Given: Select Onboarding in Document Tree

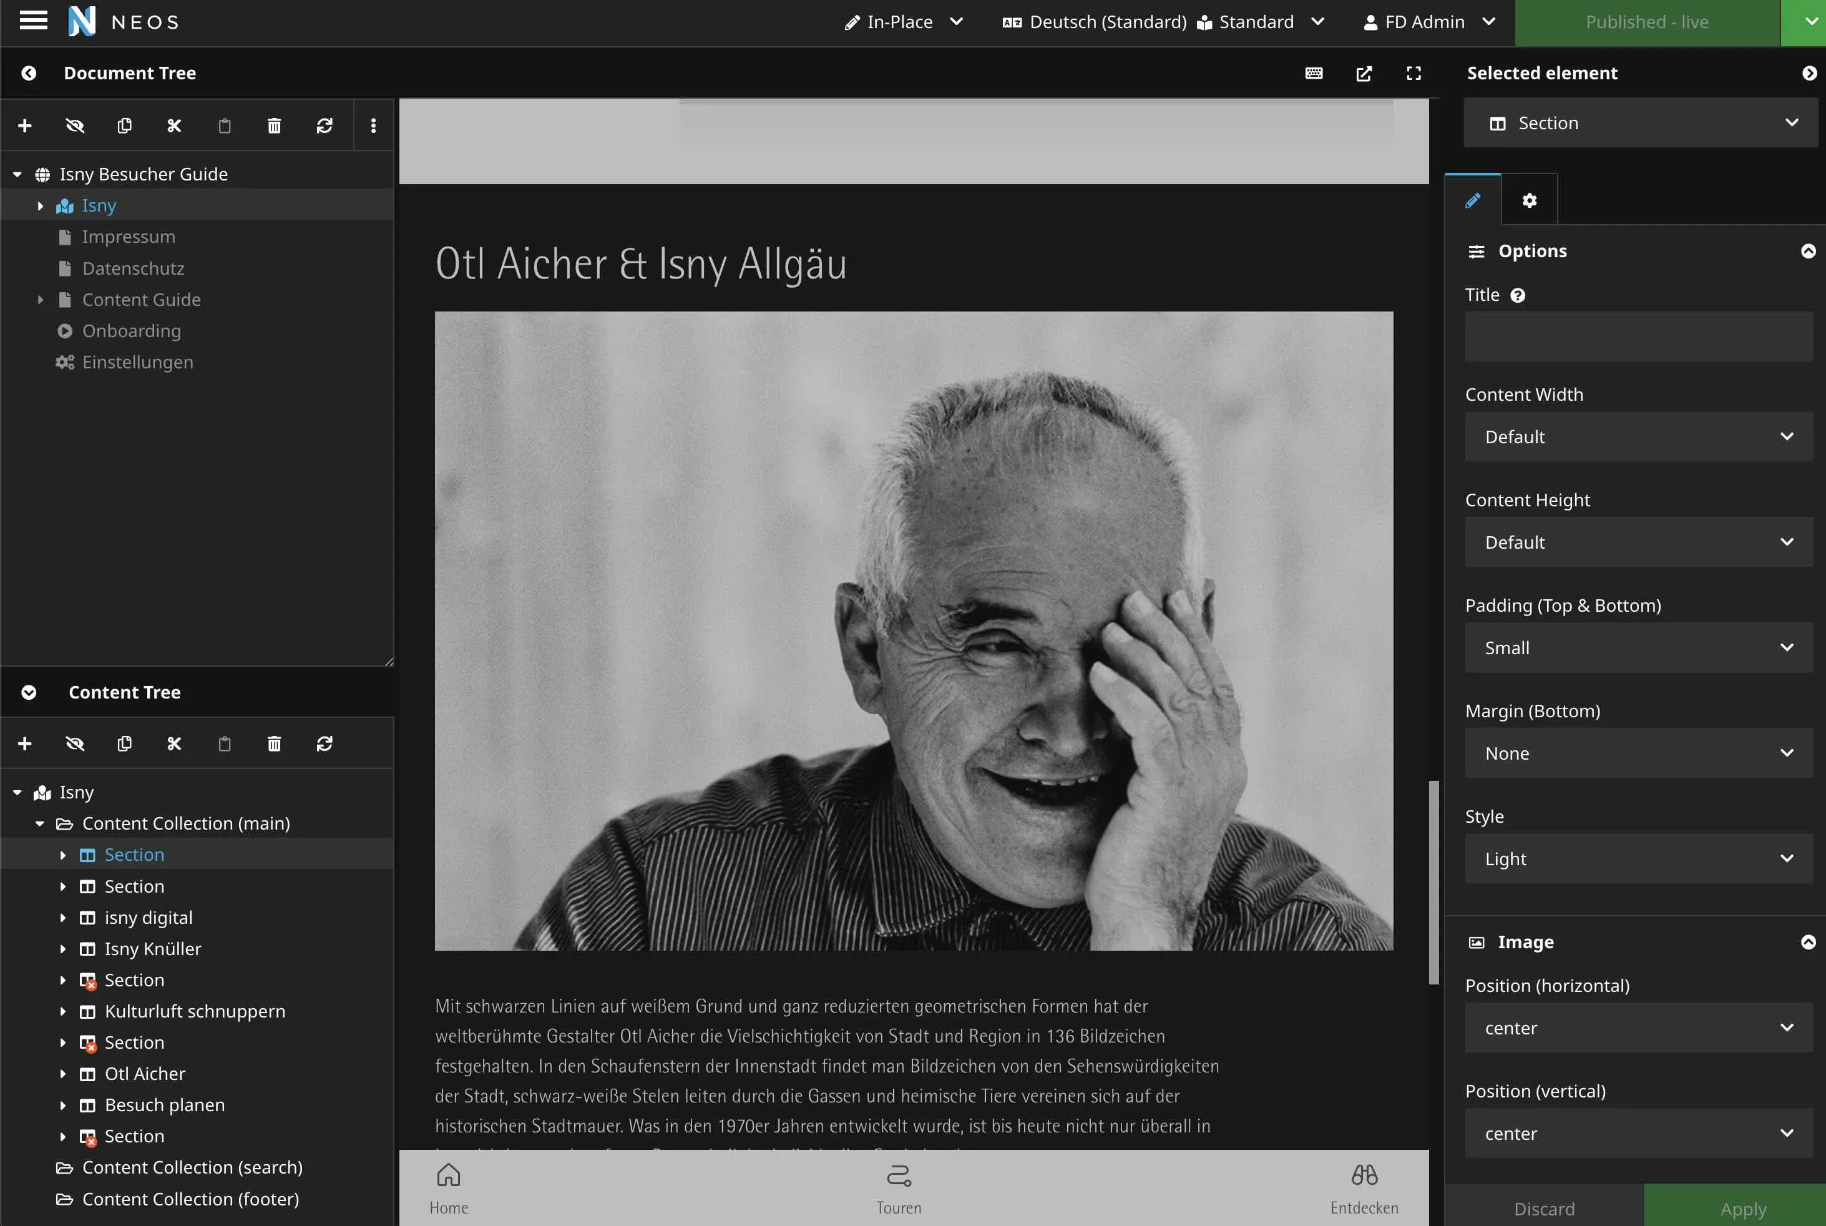Looking at the screenshot, I should (x=131, y=331).
